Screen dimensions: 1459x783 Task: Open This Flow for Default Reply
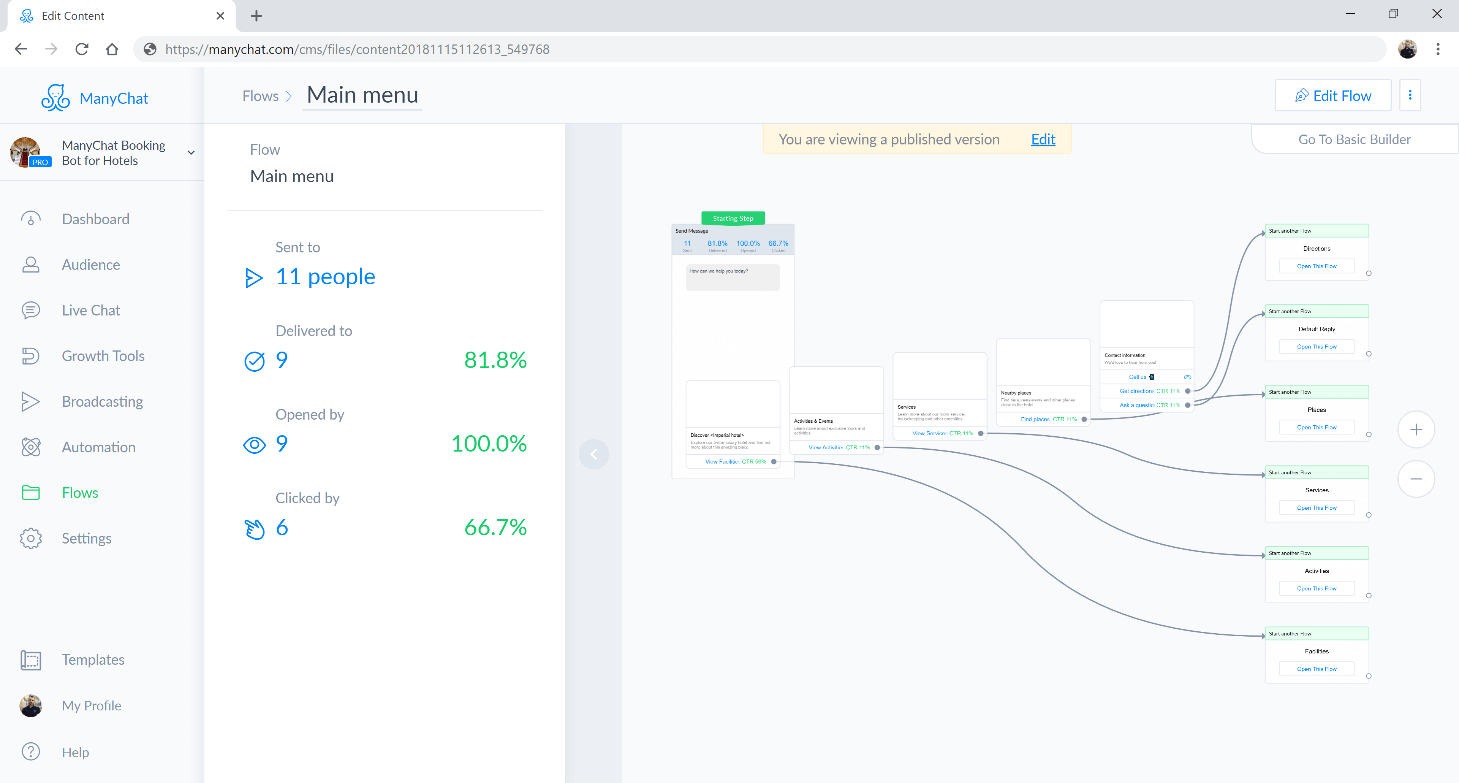tap(1316, 346)
